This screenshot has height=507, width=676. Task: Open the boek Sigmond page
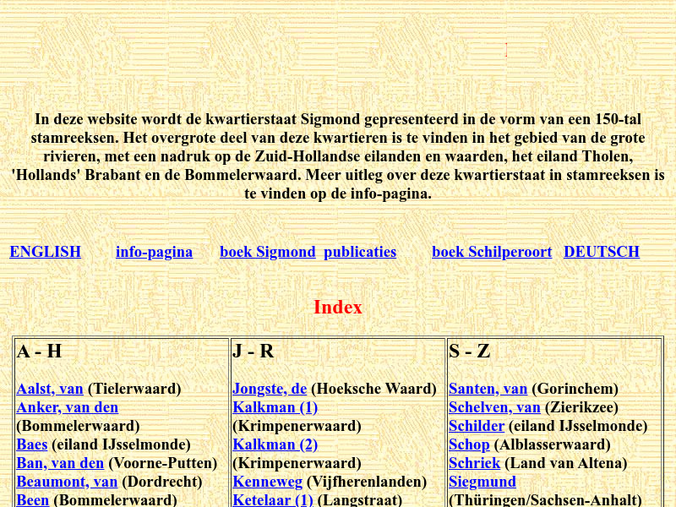(x=267, y=252)
